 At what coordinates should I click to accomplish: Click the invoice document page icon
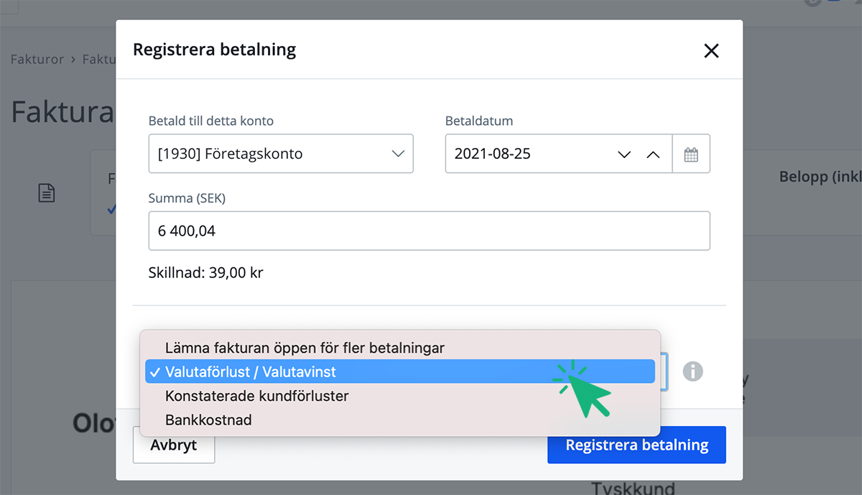[46, 193]
